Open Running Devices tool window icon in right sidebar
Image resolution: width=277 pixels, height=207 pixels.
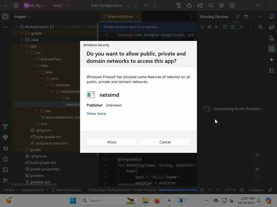click(x=272, y=49)
